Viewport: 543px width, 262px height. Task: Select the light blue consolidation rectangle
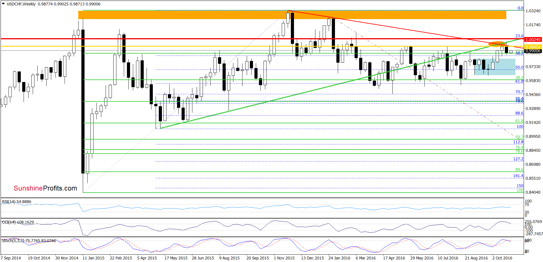click(x=495, y=67)
